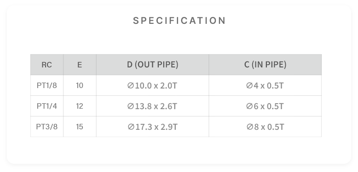The width and height of the screenshot is (358, 172).
Task: Select the ∅13.8 x 2.6T cell
Action: click(152, 106)
